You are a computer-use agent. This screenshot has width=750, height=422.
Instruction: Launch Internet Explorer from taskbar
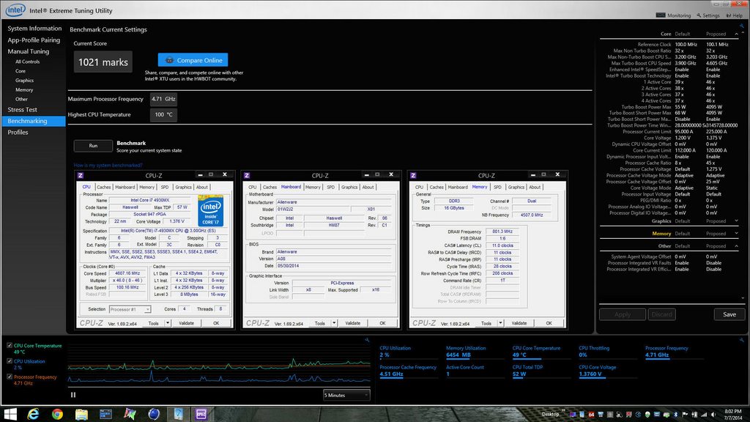(33, 414)
